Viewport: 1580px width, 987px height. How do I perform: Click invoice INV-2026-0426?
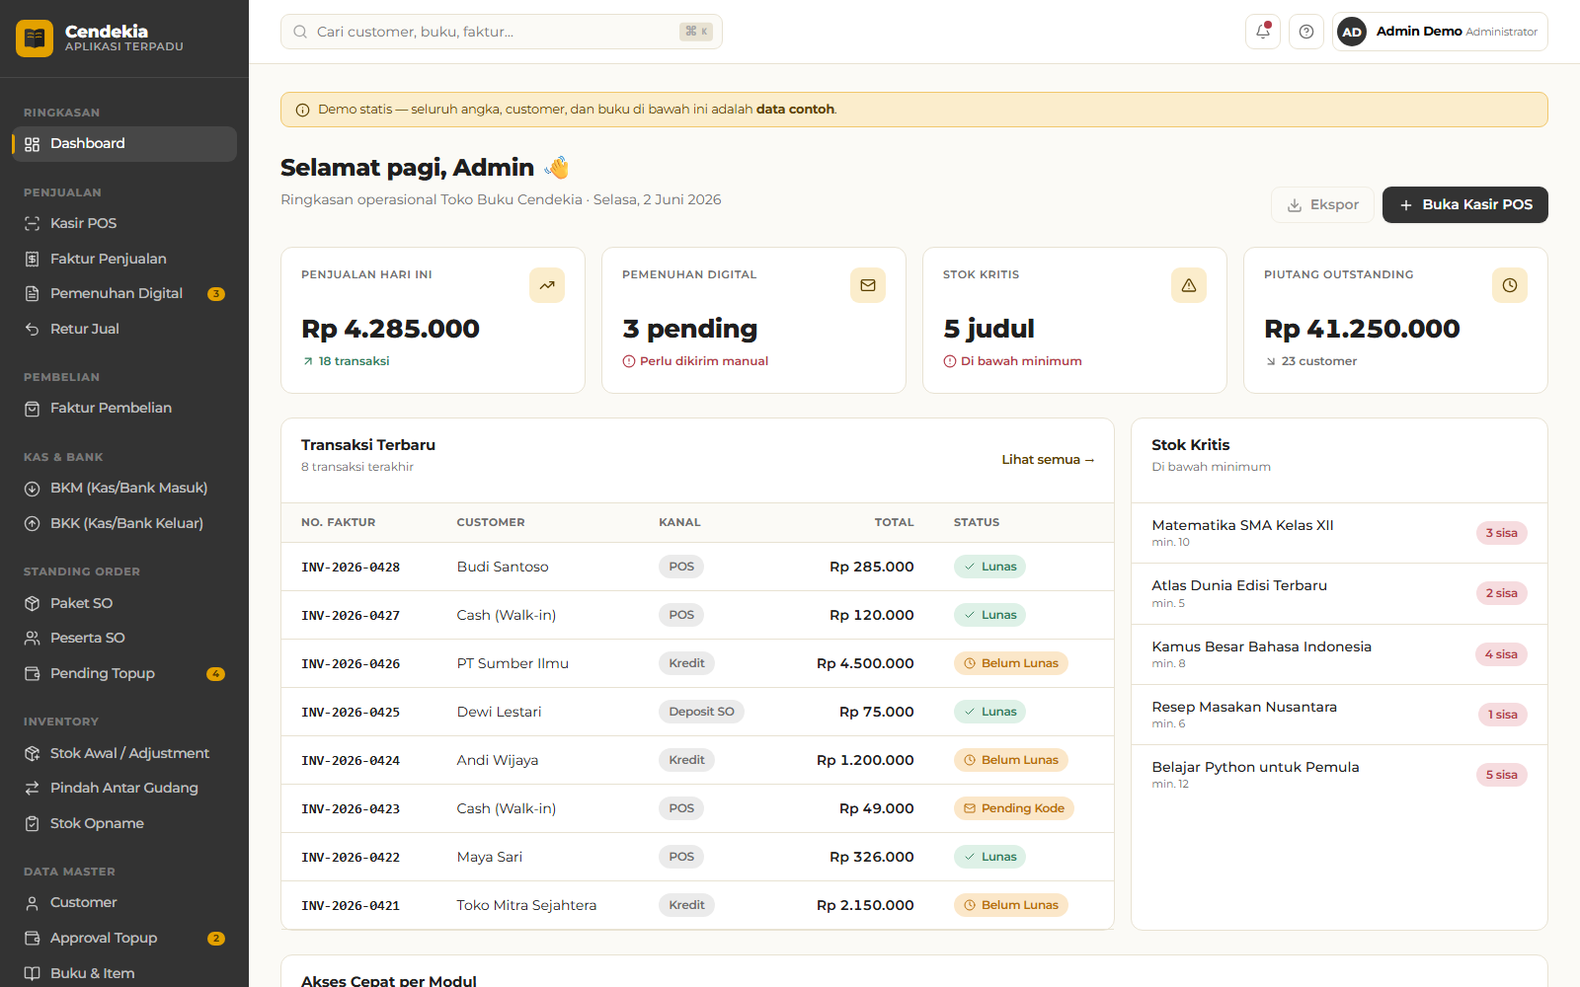(351, 664)
